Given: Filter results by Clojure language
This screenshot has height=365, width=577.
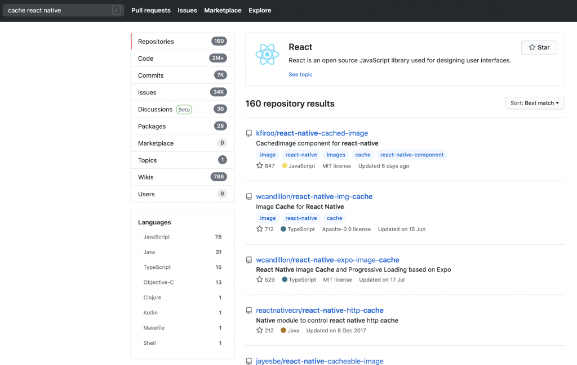Looking at the screenshot, I should point(182,298).
